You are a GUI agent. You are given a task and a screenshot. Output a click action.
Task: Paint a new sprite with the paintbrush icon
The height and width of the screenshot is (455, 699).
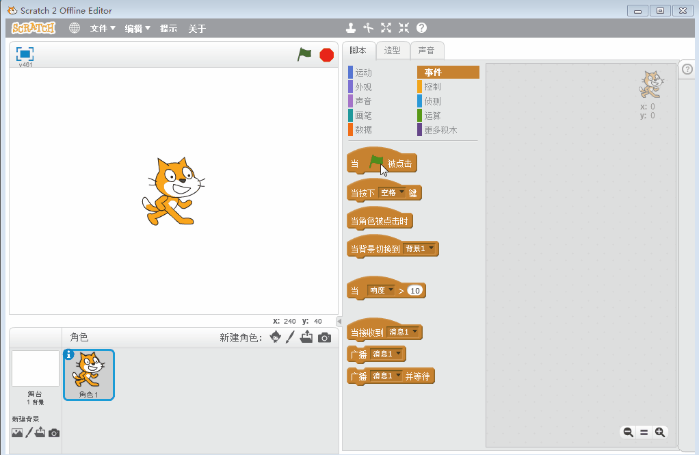click(291, 337)
